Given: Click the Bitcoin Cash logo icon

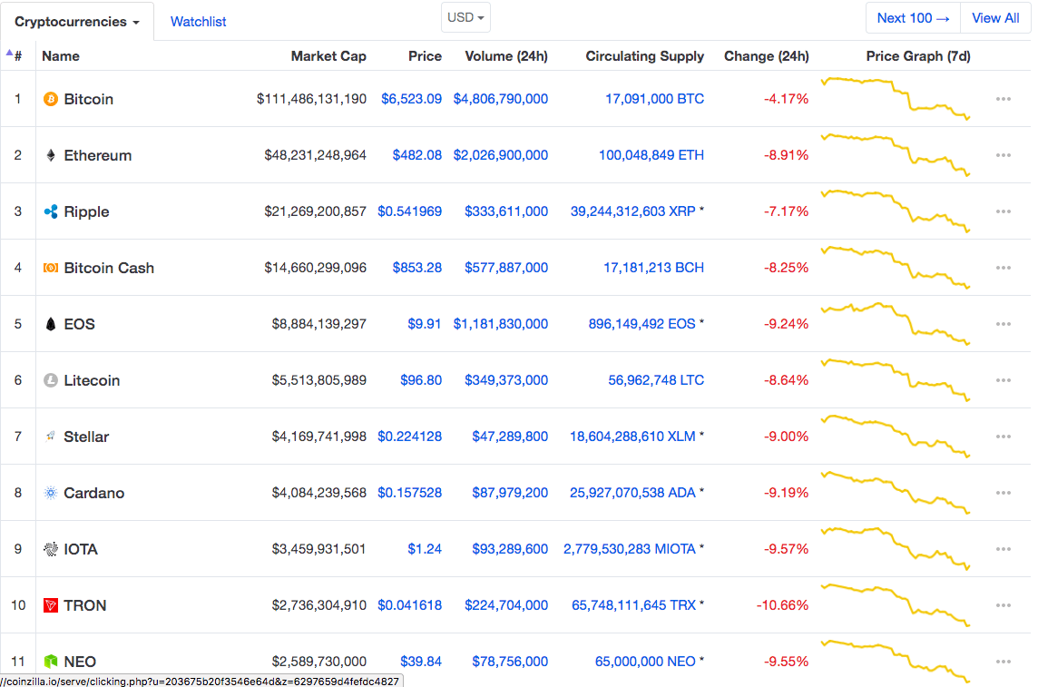Looking at the screenshot, I should pyautogui.click(x=50, y=268).
